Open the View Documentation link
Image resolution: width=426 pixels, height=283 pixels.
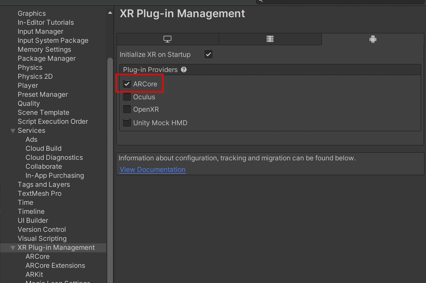[153, 169]
